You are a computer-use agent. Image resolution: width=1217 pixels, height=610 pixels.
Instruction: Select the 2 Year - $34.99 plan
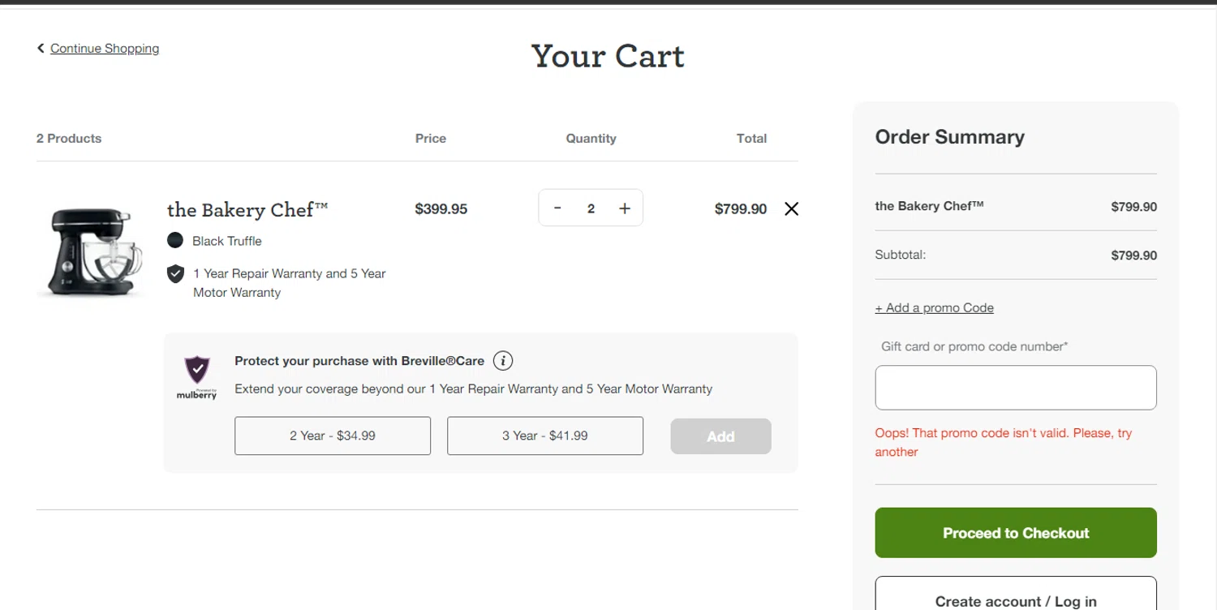pos(333,436)
